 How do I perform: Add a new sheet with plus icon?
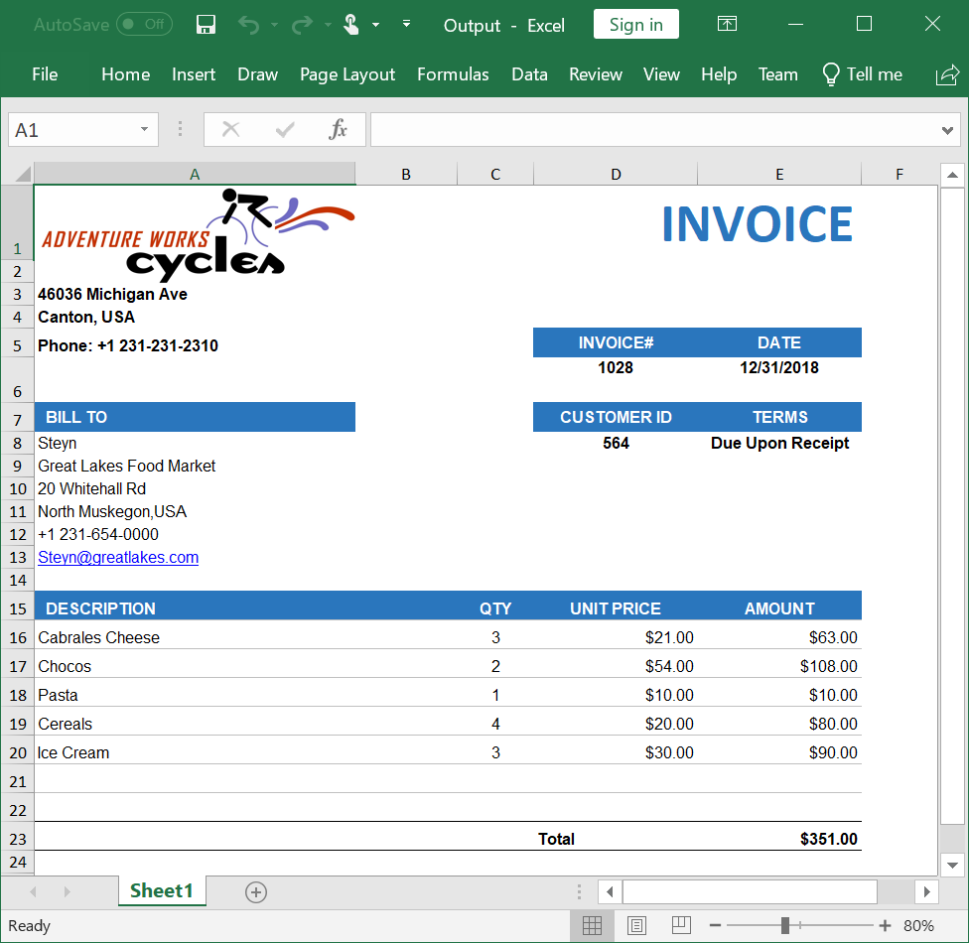point(256,892)
